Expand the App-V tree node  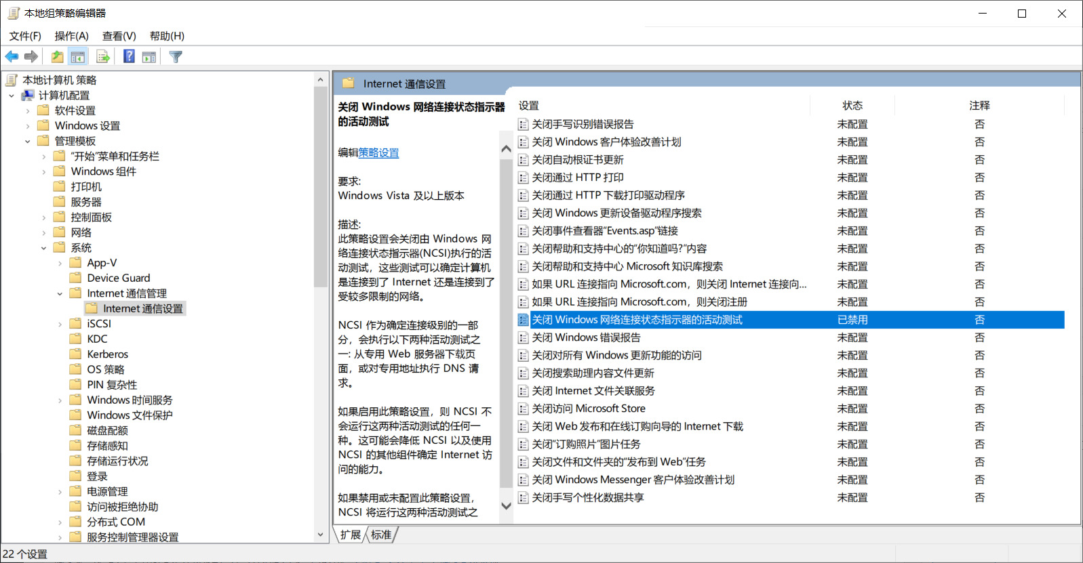click(x=60, y=263)
